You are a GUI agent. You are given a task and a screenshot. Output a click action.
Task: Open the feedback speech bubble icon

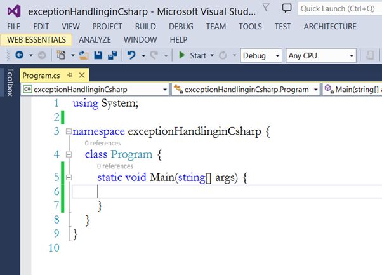287,8
